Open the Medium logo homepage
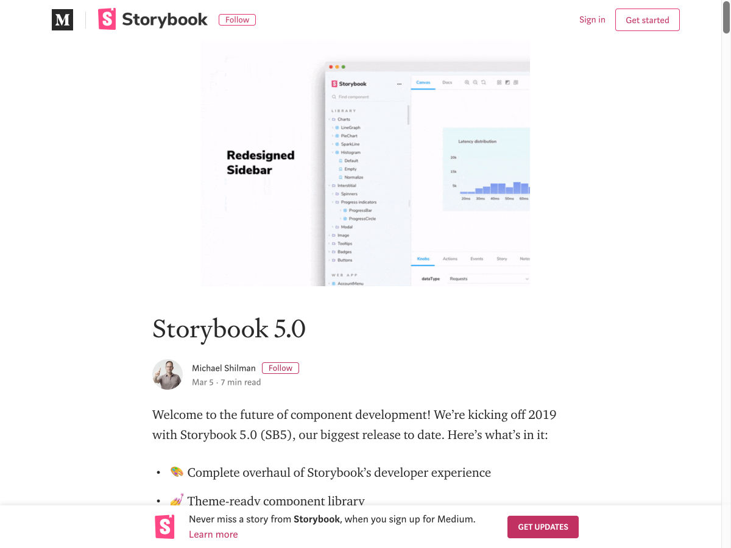Image resolution: width=731 pixels, height=548 pixels. pos(62,20)
